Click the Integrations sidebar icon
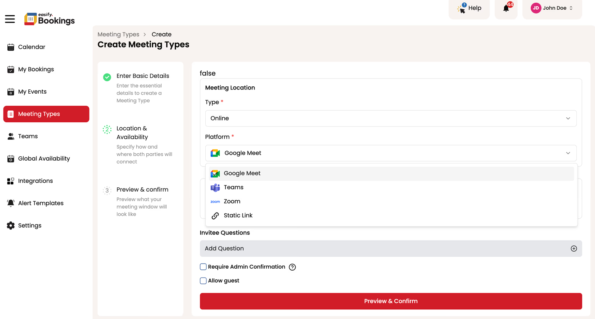595x319 pixels. pyautogui.click(x=11, y=181)
